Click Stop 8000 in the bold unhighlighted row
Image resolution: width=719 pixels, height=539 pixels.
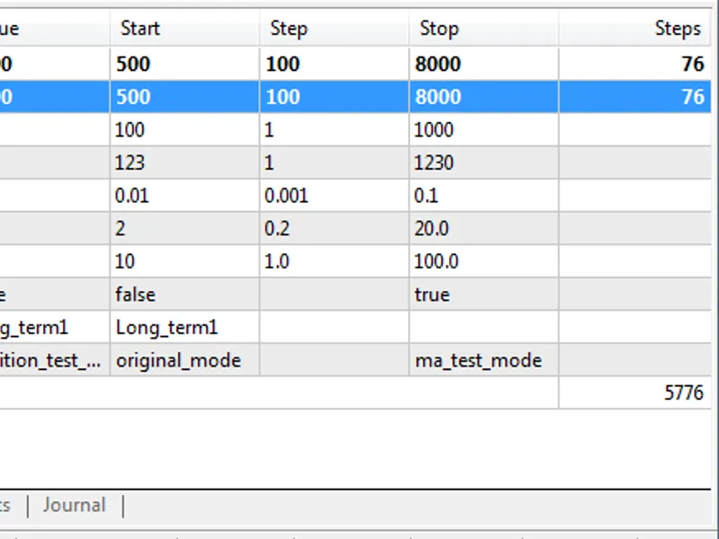(484, 64)
